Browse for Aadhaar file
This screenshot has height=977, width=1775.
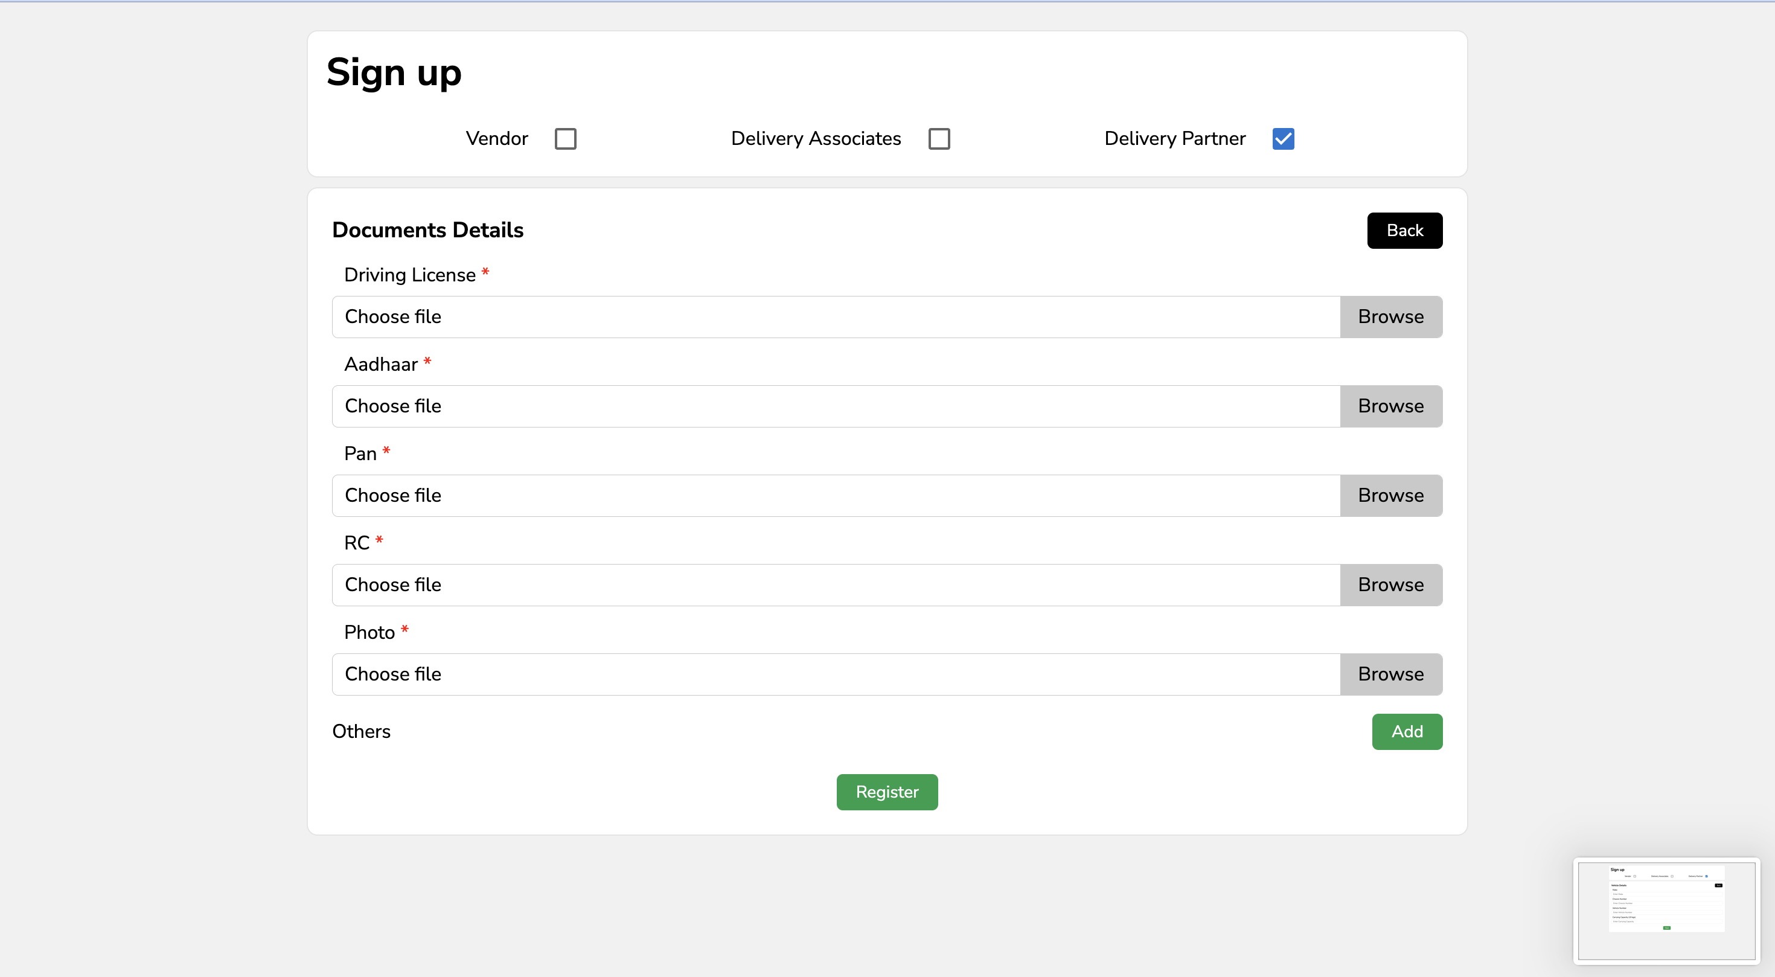point(1390,406)
